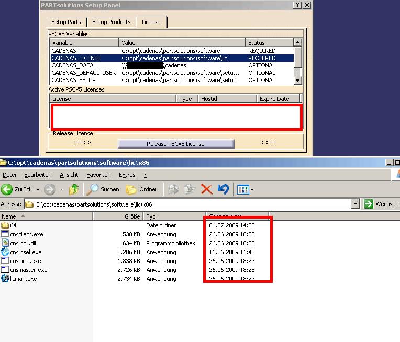Click the help question-mark button in Setup Panel
Screen dimensions: 400x342
pyautogui.click(x=297, y=5)
